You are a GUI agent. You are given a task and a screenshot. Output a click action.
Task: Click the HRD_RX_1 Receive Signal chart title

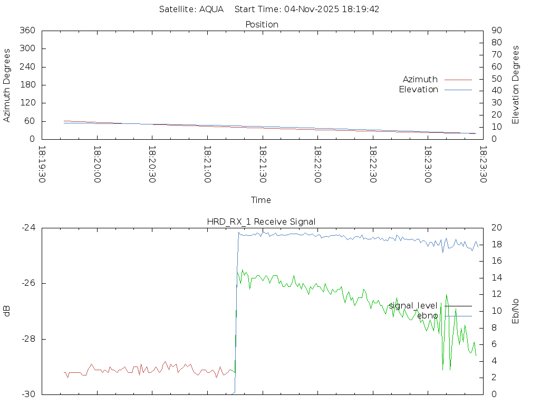[262, 221]
